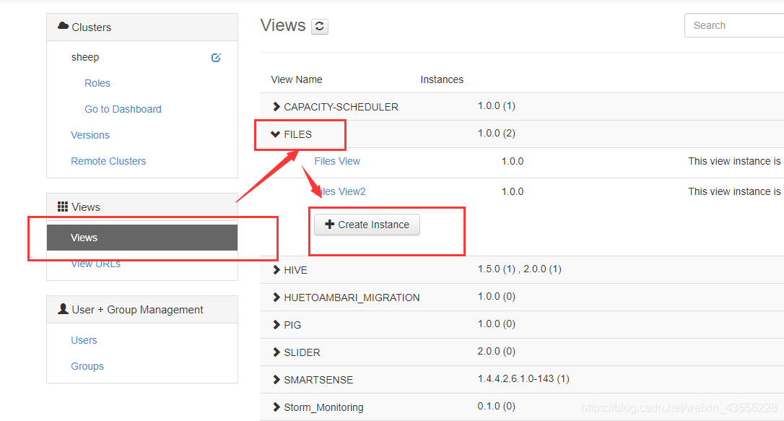Viewport: 784px width, 421px height.
Task: Click SLIDER version 2.0.0 (0)
Action: (x=497, y=351)
